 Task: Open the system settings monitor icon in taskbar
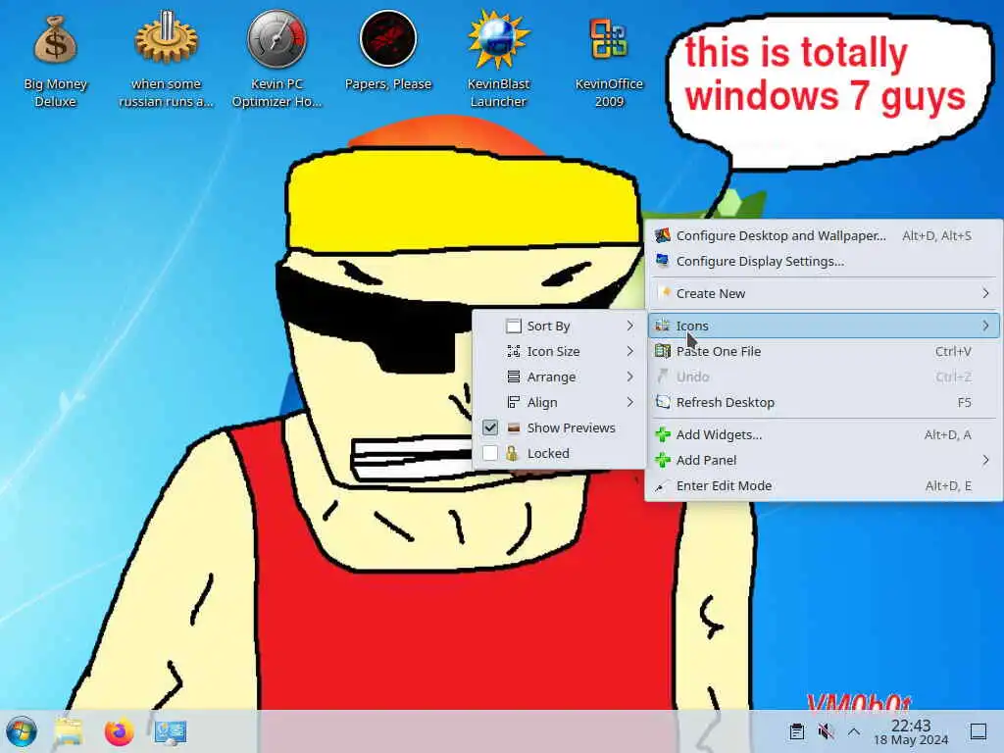171,731
